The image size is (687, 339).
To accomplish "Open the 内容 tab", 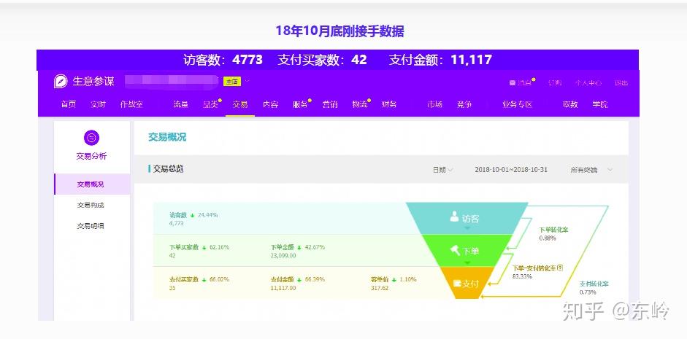I will coord(270,104).
